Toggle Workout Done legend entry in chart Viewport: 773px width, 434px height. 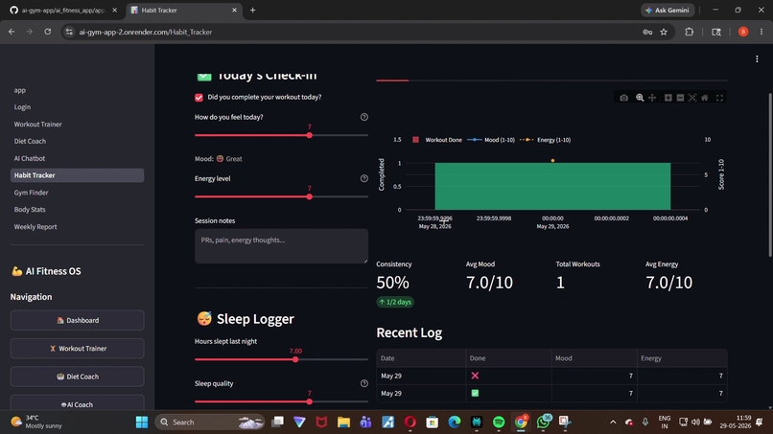click(x=436, y=140)
